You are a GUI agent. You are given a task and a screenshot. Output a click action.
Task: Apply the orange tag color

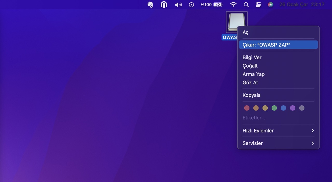pyautogui.click(x=256, y=108)
